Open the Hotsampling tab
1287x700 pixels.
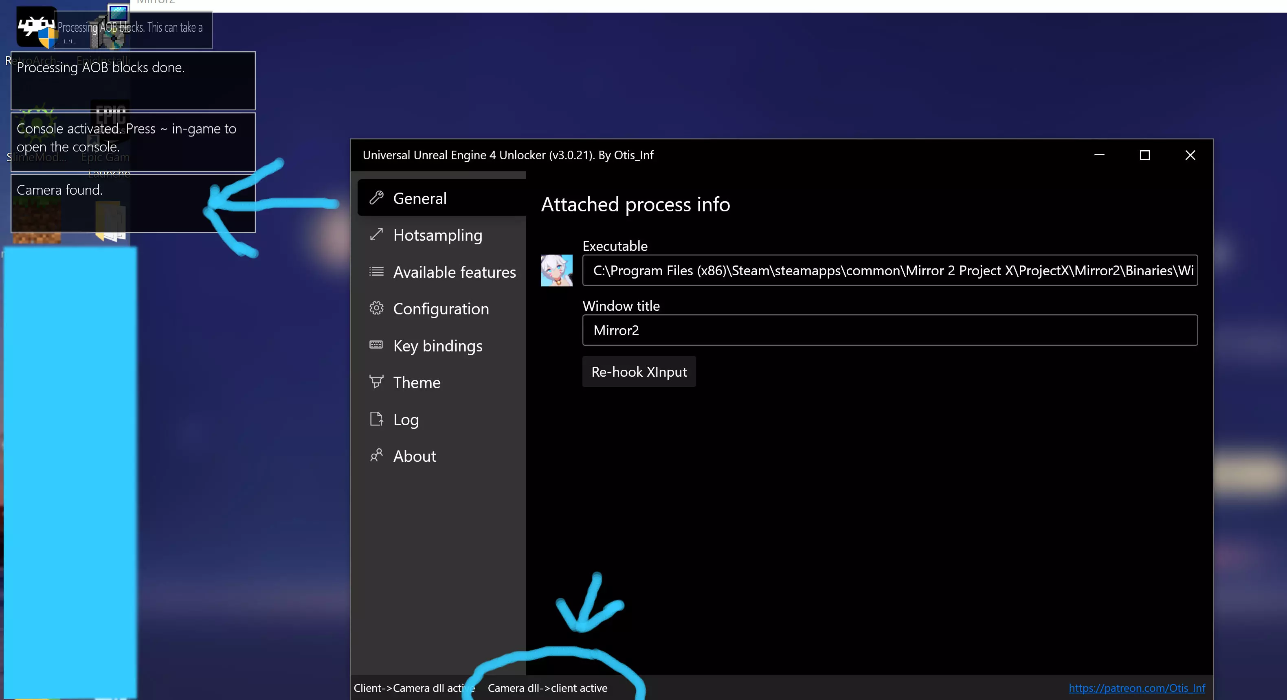(x=437, y=235)
